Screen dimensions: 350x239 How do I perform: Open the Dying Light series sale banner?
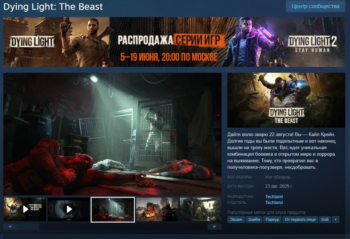click(x=174, y=42)
